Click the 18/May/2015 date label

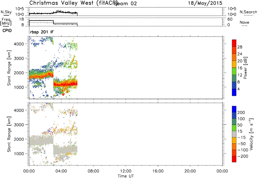coord(205,3)
